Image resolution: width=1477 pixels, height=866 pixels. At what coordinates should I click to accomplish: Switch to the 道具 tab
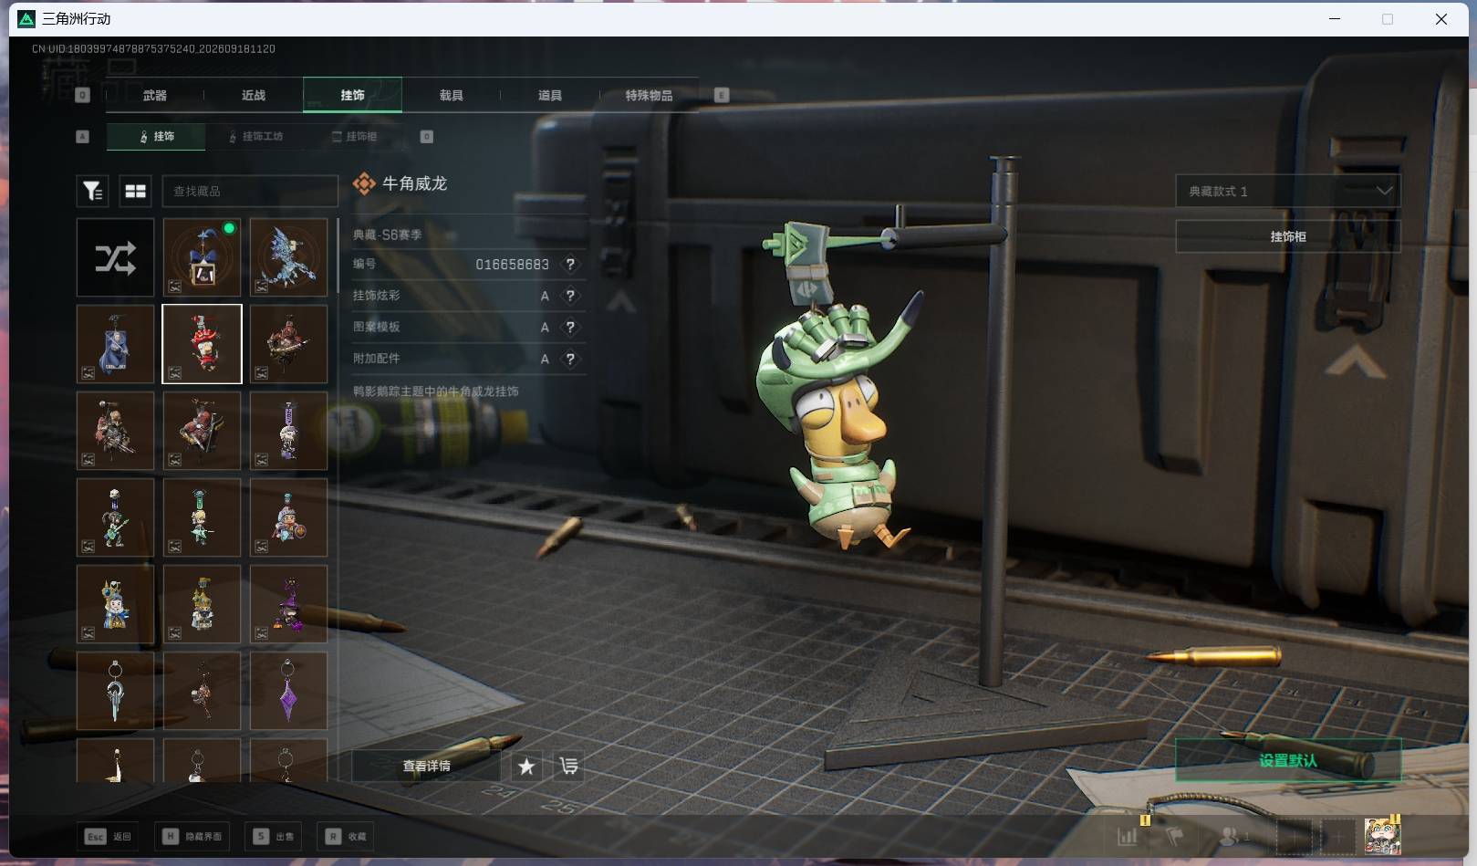(549, 95)
